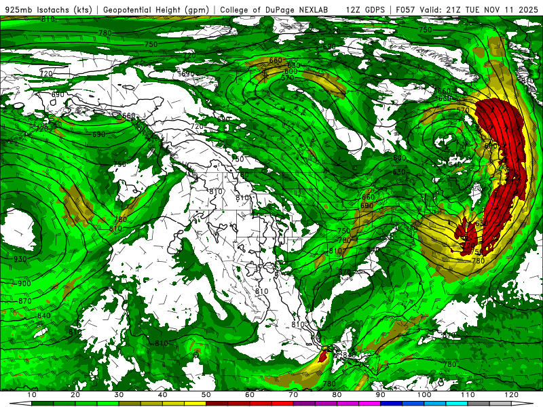Select the olive swatch starting at 30

(130, 404)
